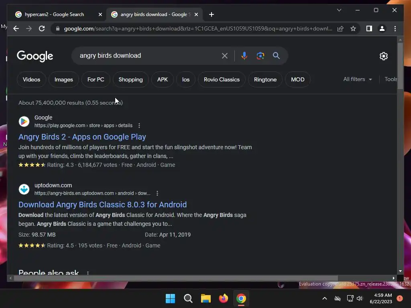Select the APK filter chip
The width and height of the screenshot is (411, 308).
click(163, 79)
